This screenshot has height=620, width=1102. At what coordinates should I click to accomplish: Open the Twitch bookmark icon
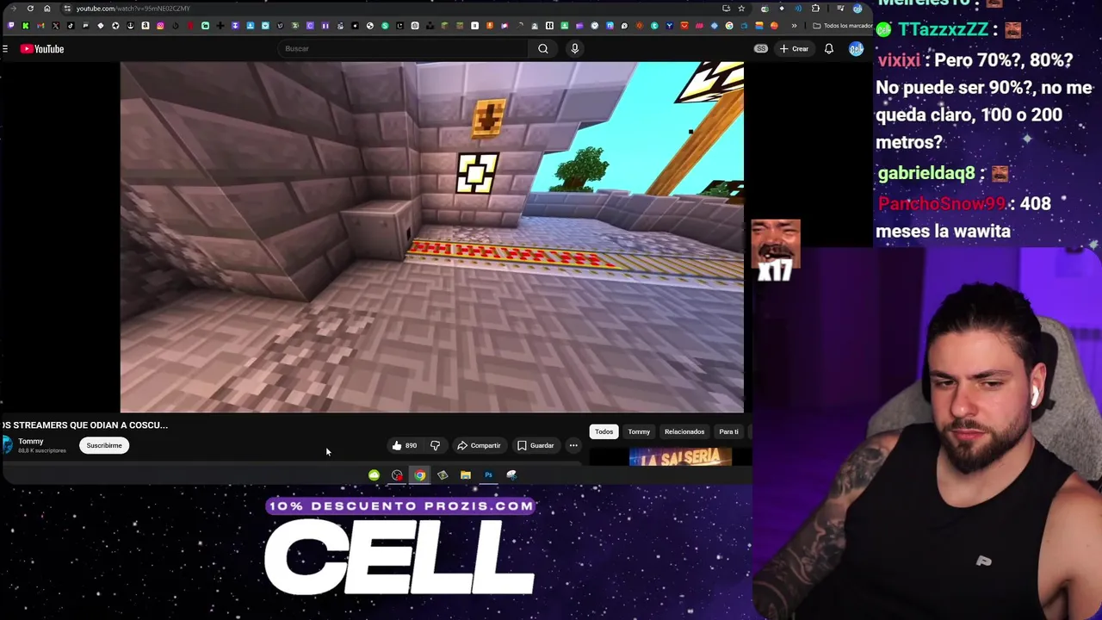10,26
